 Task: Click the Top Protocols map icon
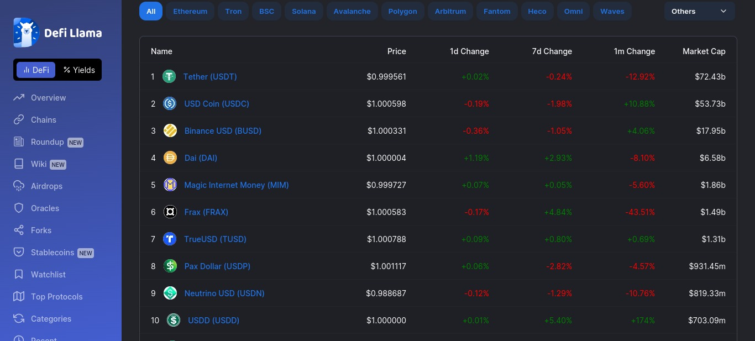pos(19,297)
